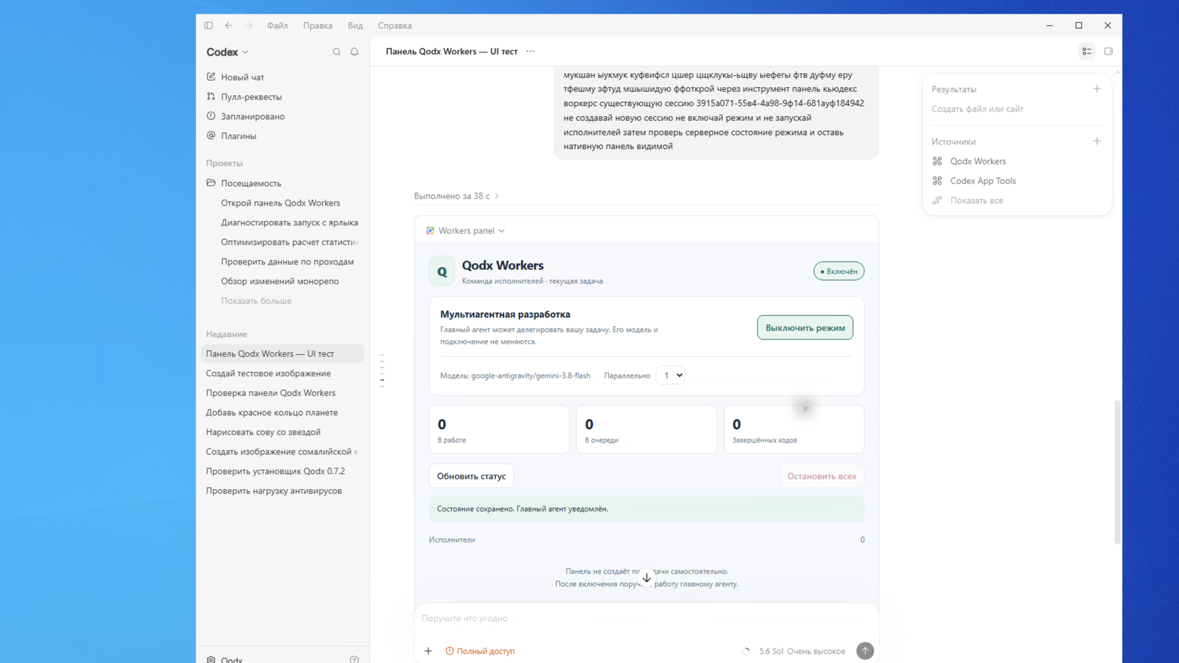The height and width of the screenshot is (663, 1179).
Task: Open the Файл menu
Action: [x=277, y=25]
